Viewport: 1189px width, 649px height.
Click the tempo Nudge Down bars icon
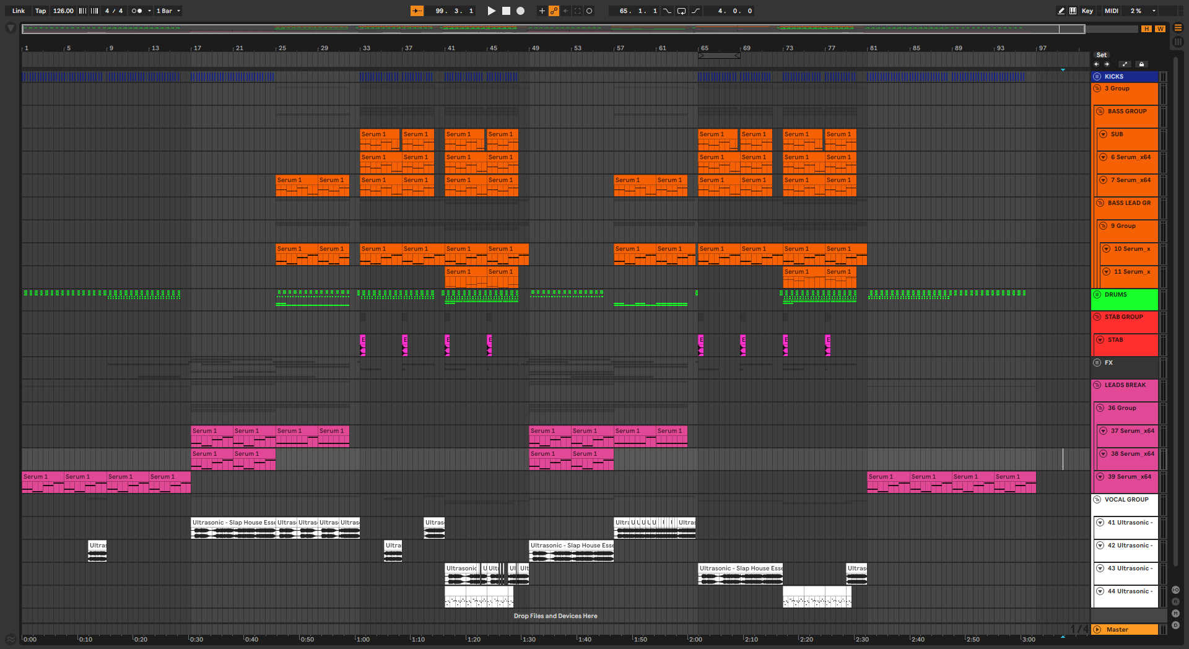click(82, 11)
